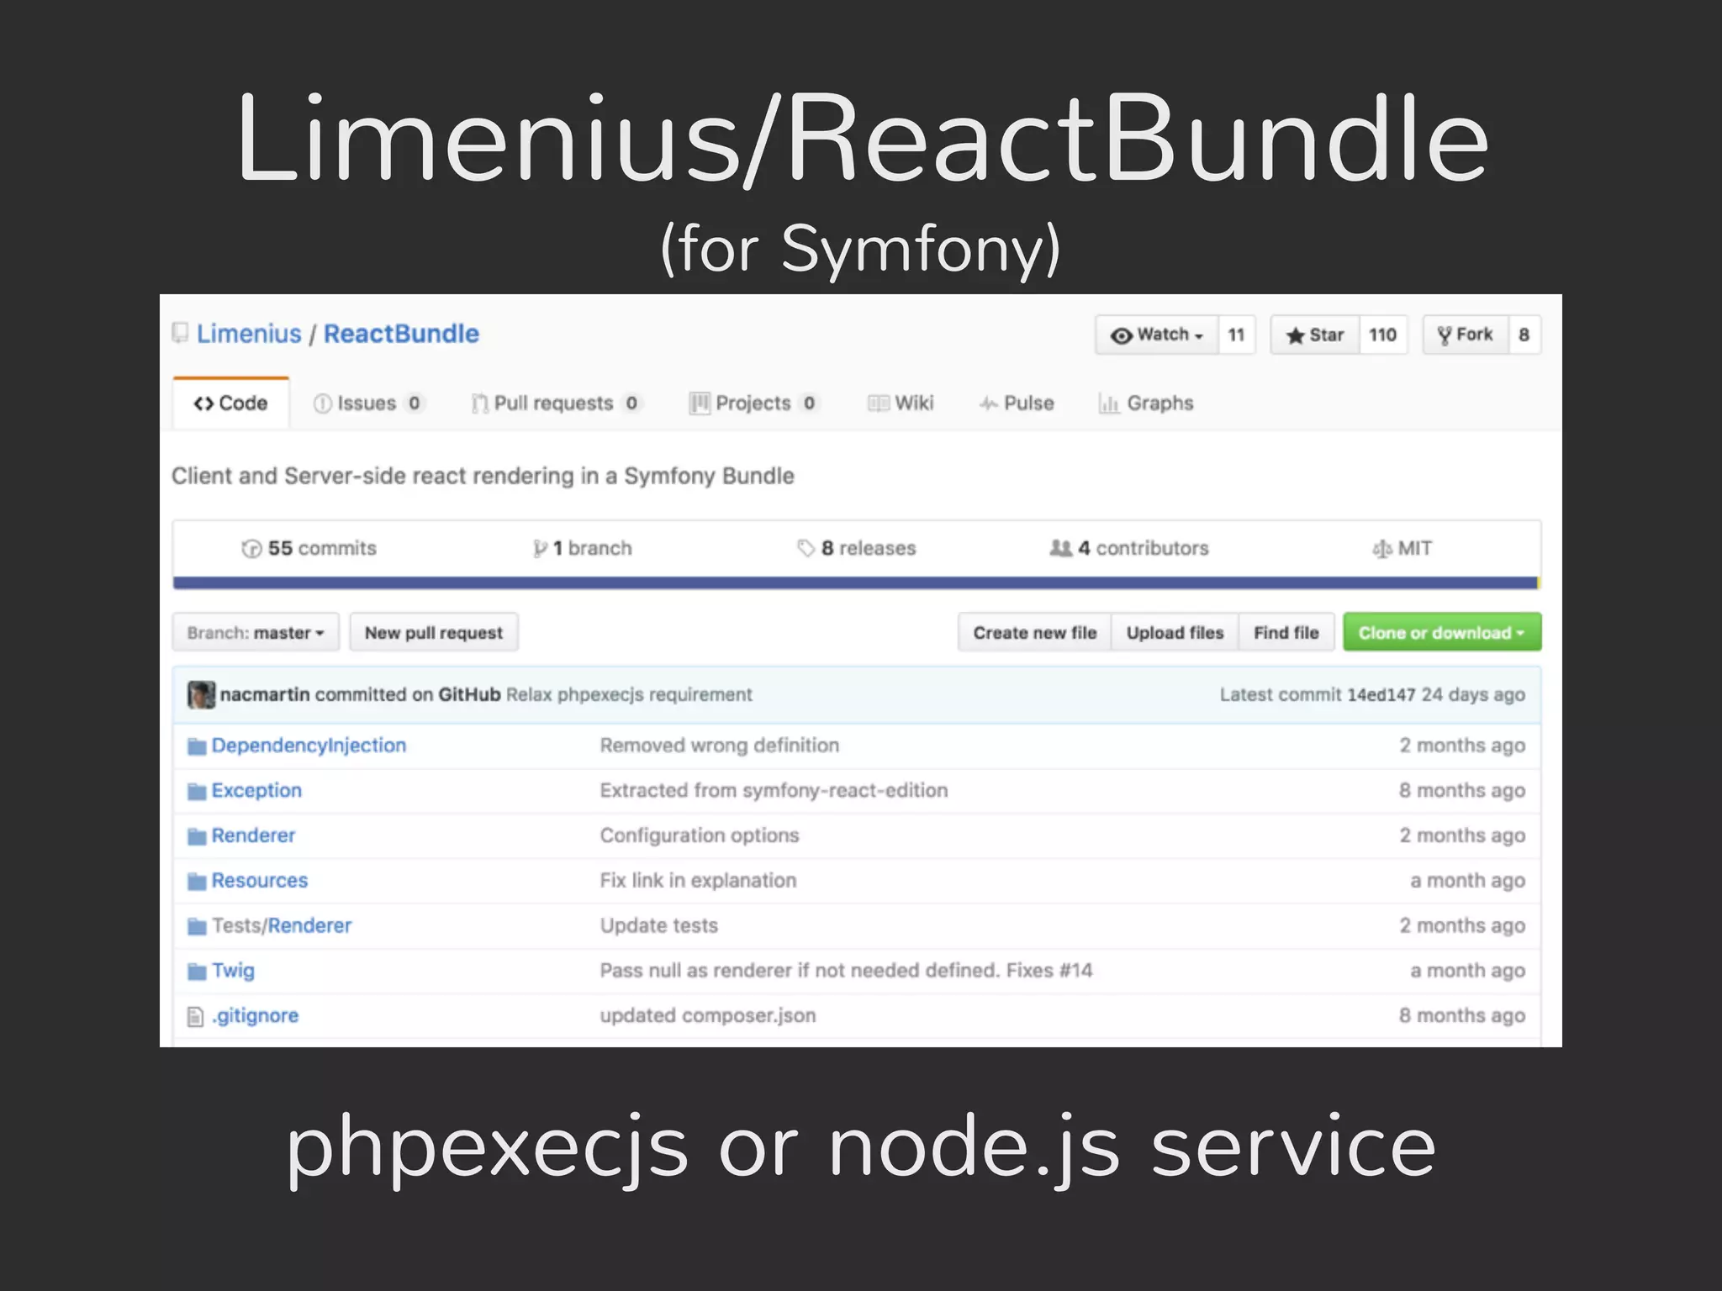Open the Graphs tab
The width and height of the screenshot is (1722, 1291).
1146,403
